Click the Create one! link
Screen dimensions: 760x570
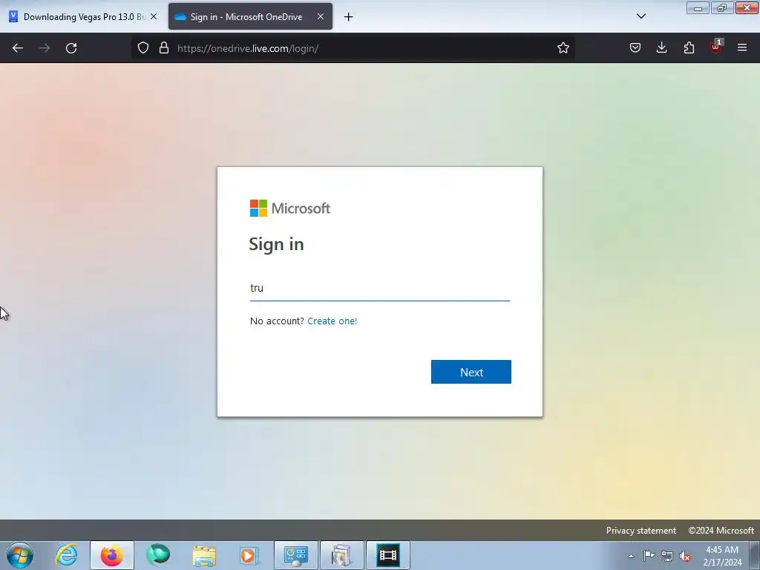coord(332,321)
